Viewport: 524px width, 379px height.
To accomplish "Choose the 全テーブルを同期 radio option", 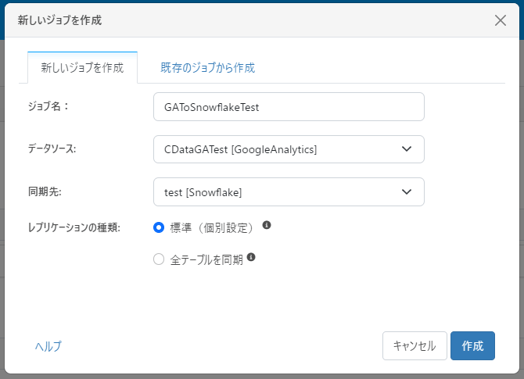I will click(159, 260).
